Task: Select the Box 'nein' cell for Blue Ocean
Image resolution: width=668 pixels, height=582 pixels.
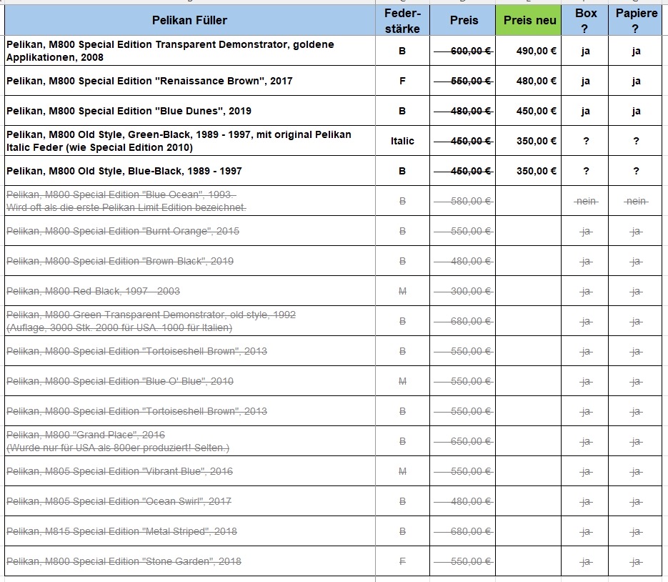Action: [585, 201]
